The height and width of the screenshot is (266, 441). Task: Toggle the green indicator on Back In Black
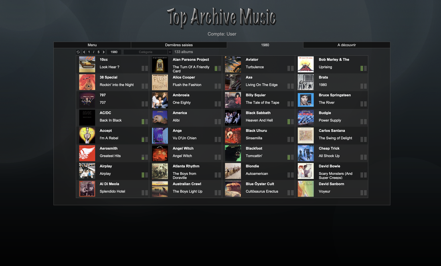click(143, 122)
